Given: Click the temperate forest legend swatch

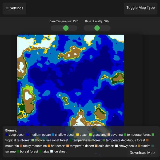Looking at the screenshot, I should click(125, 135).
